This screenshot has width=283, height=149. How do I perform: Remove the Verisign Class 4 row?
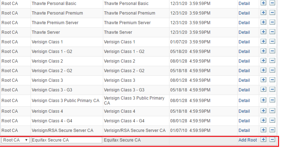(x=272, y=111)
